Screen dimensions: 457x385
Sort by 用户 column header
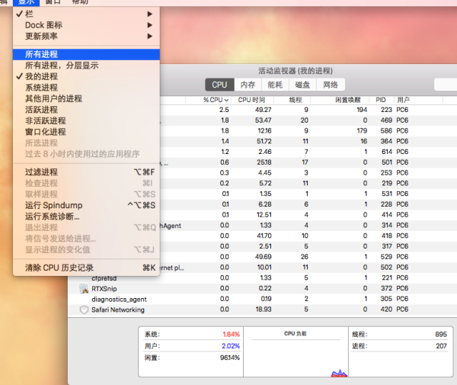coord(418,100)
